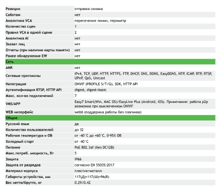Image resolution: width=222 pixels, height=189 pixels.
Task: Select the PoE 802.3af power value
Action: 94,147
